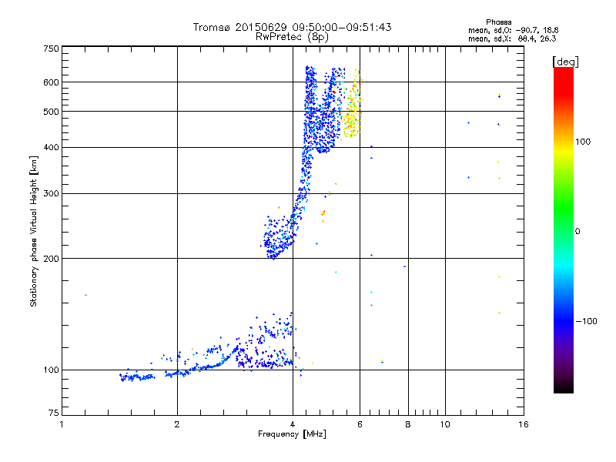Click the y-axis tick label '500'
Image resolution: width=616 pixels, height=462 pixels.
pyautogui.click(x=52, y=112)
